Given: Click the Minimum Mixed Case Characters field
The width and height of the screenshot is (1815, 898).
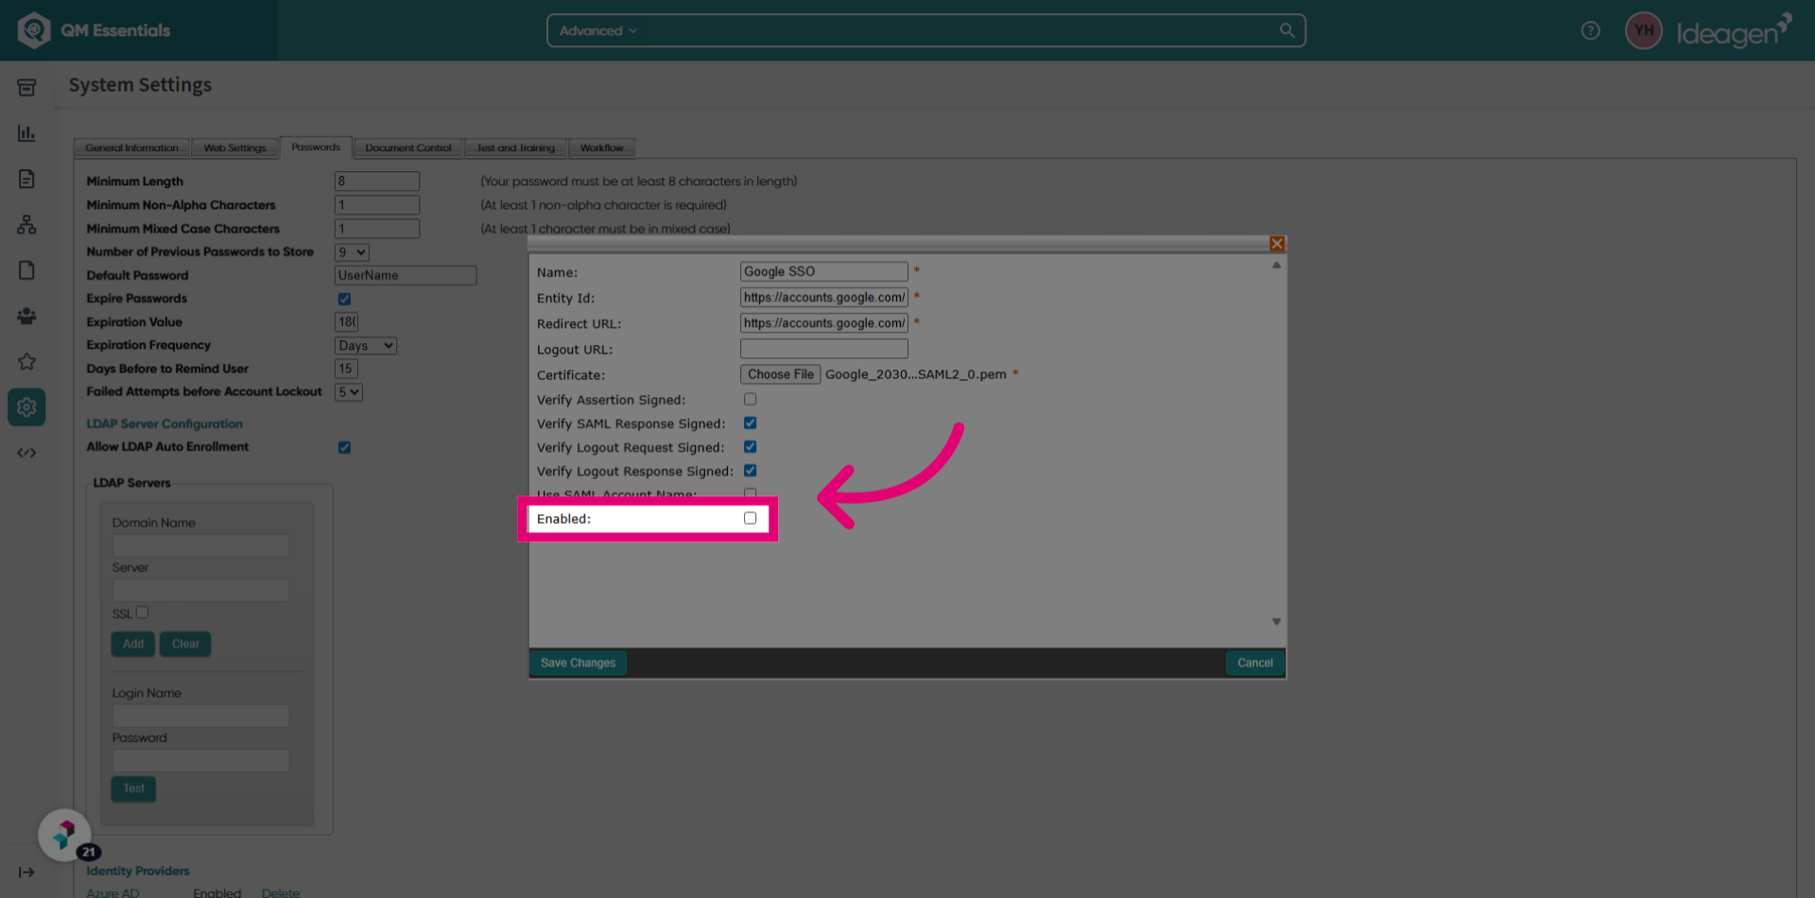Looking at the screenshot, I should click(377, 228).
